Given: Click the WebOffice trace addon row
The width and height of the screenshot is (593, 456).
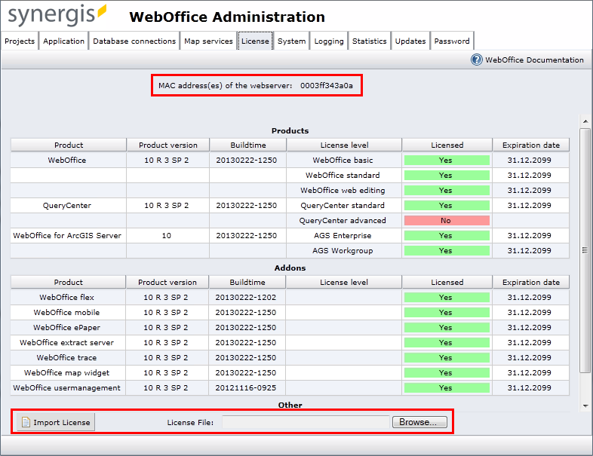Looking at the screenshot, I should pyautogui.click(x=290, y=358).
